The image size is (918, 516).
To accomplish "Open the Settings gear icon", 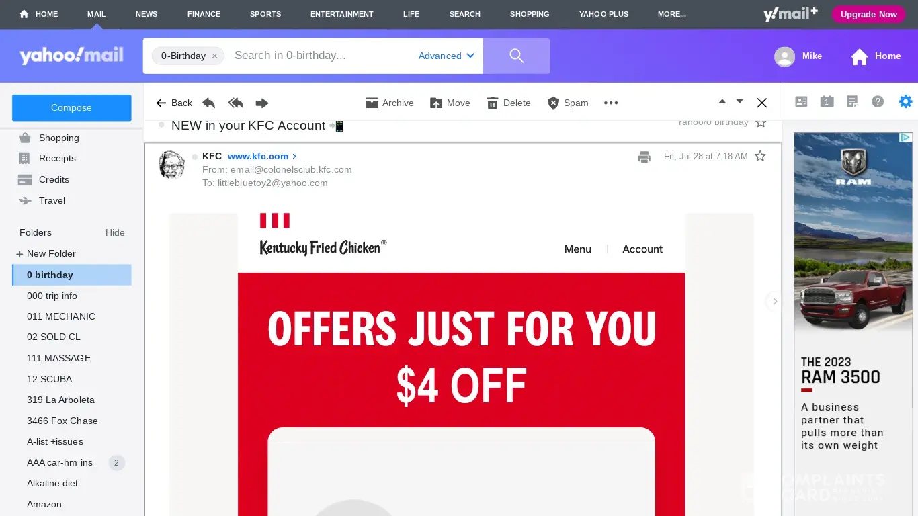I will pos(906,101).
